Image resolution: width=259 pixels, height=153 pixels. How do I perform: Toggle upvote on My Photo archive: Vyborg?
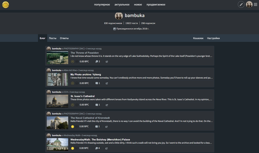pos(73,83)
